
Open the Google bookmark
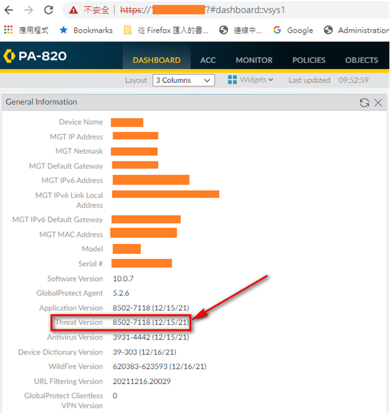(x=293, y=30)
